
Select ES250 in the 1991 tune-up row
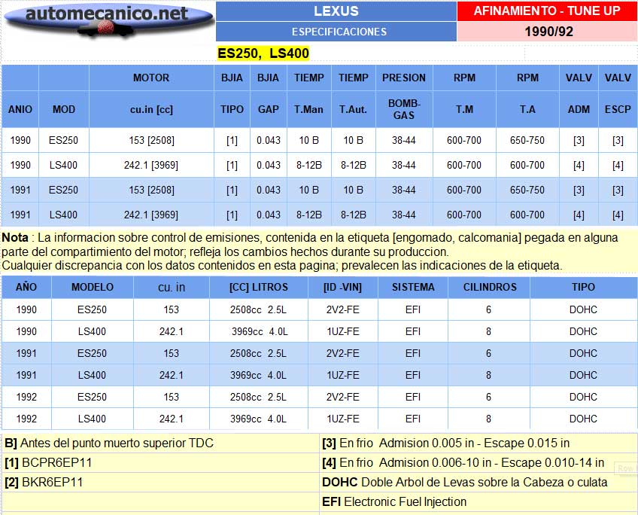(63, 190)
